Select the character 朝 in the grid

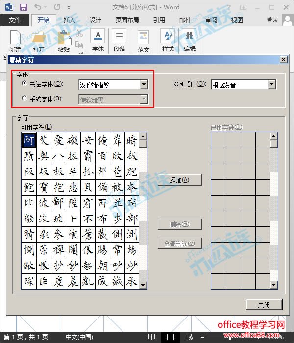tap(102, 266)
